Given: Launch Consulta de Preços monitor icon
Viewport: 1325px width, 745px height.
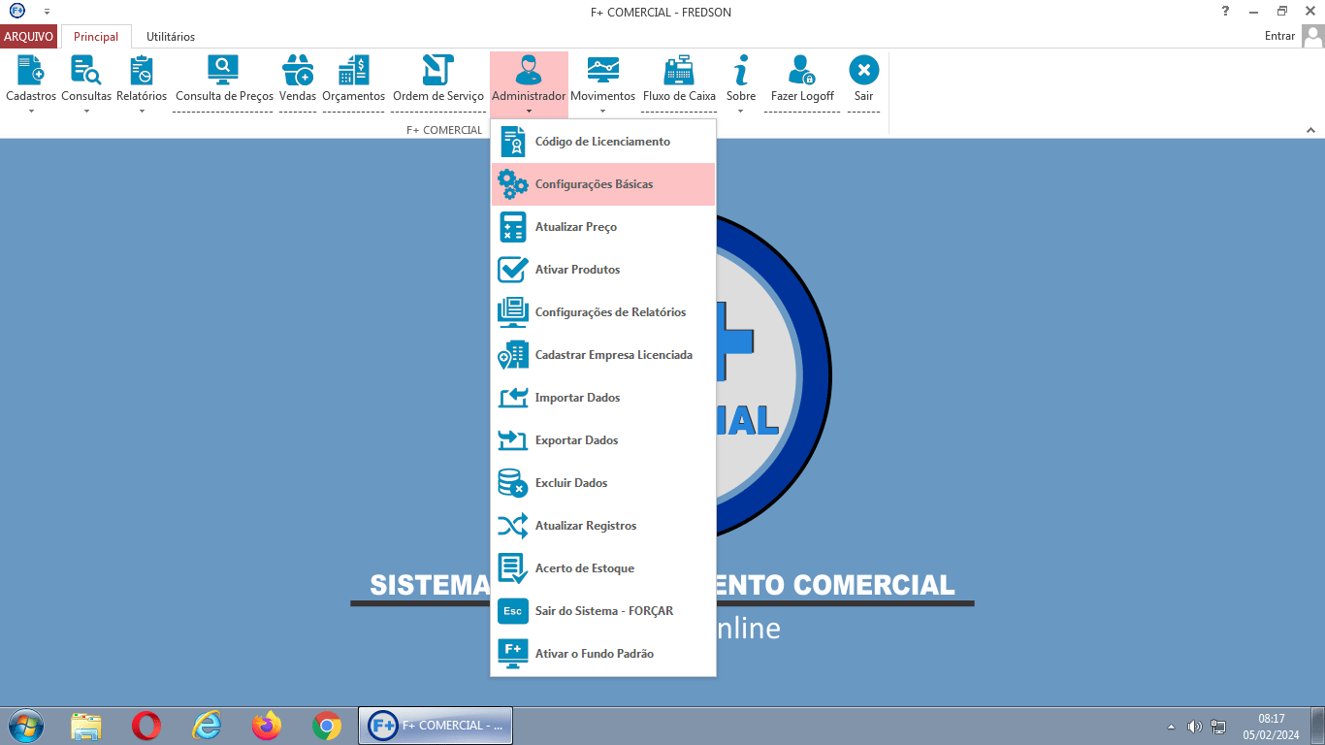Looking at the screenshot, I should 223,70.
